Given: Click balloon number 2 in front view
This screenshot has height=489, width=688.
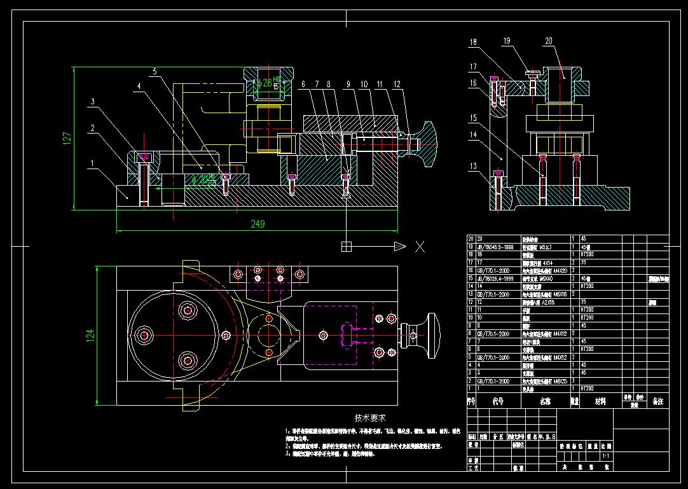Looking at the screenshot, I should pyautogui.click(x=93, y=128).
